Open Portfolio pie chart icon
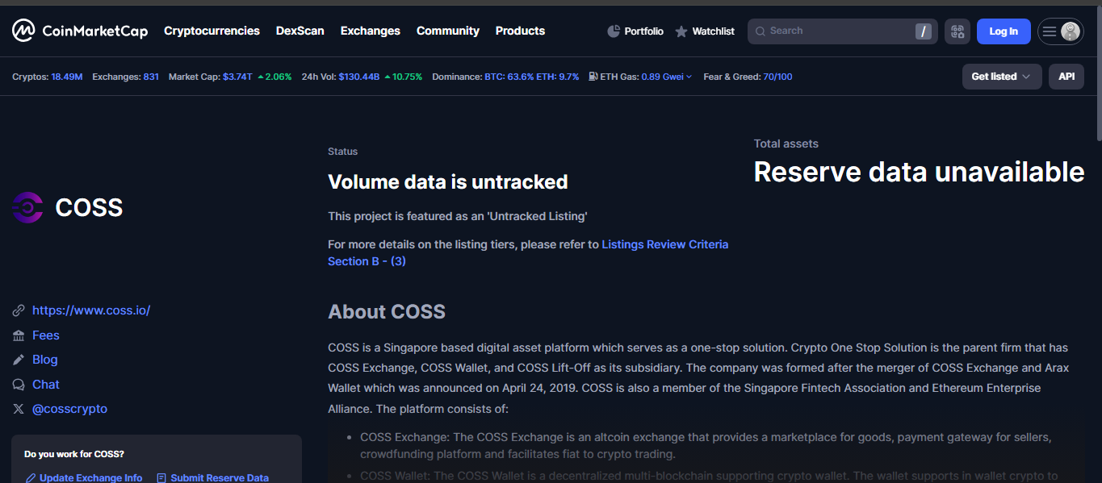Screen dimensions: 1102x483 pos(614,31)
